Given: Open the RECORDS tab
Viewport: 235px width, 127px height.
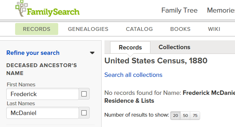Looking at the screenshot, I should 36,29.
